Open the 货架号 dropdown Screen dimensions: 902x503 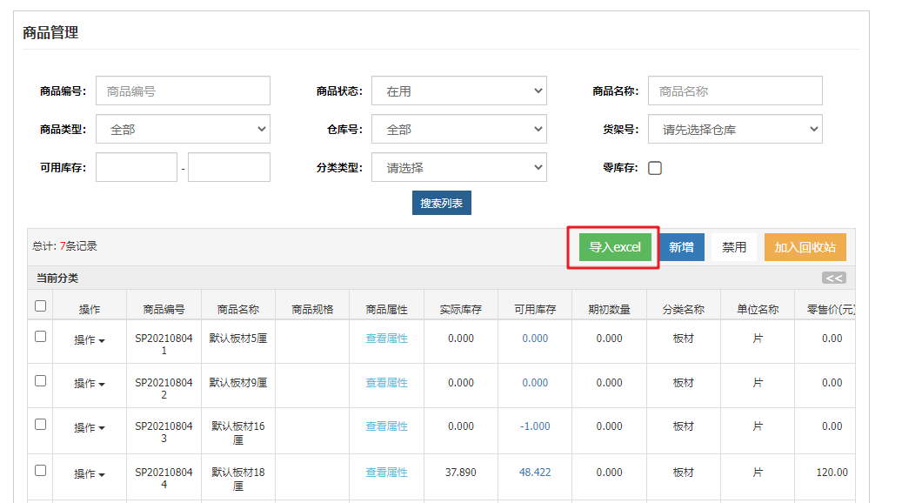click(735, 129)
